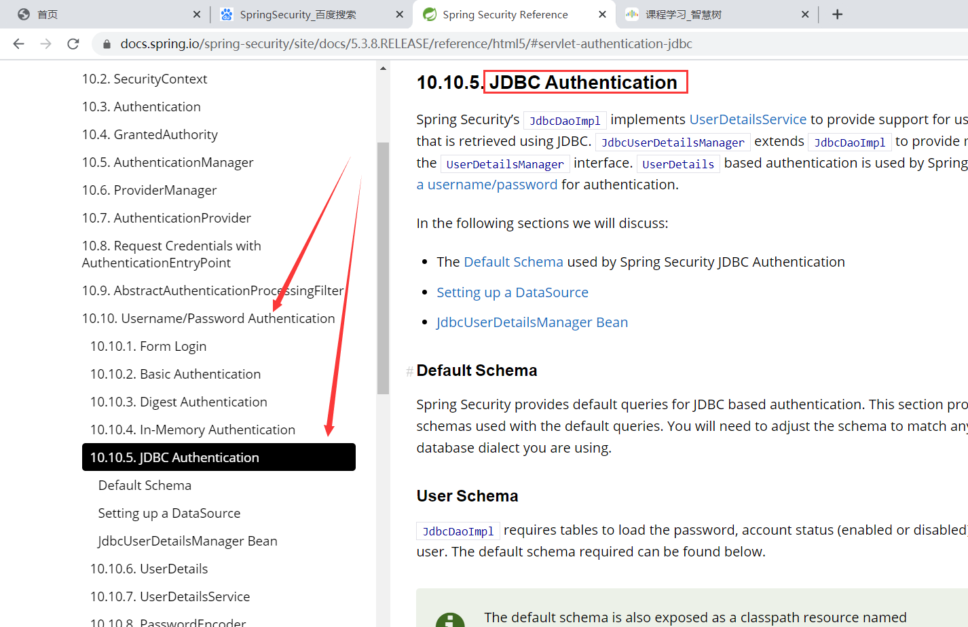Switch to the 课程学习_智慧树 tab
Image resolution: width=968 pixels, height=627 pixels.
(x=716, y=14)
